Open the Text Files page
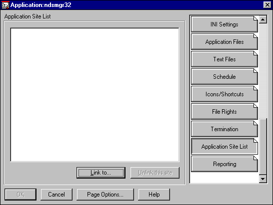This screenshot has height=205, width=273. click(224, 59)
